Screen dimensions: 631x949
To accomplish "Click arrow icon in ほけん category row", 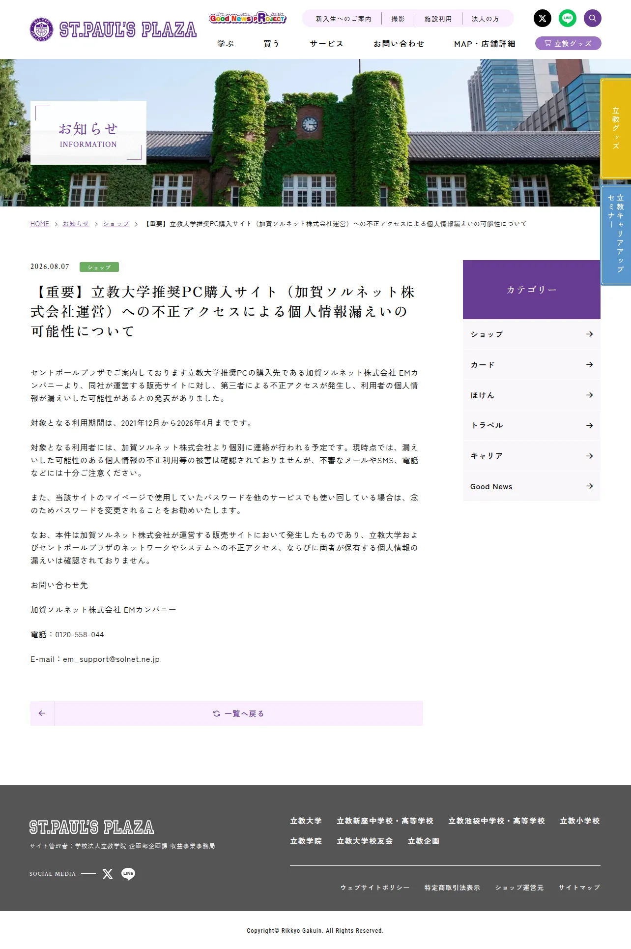I will click(x=590, y=395).
